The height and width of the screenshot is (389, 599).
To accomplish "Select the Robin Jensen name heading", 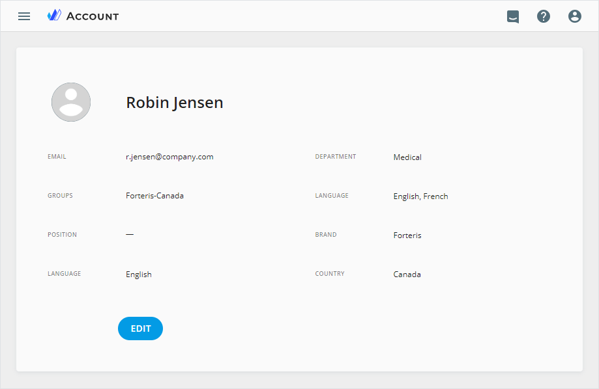I will (x=174, y=102).
